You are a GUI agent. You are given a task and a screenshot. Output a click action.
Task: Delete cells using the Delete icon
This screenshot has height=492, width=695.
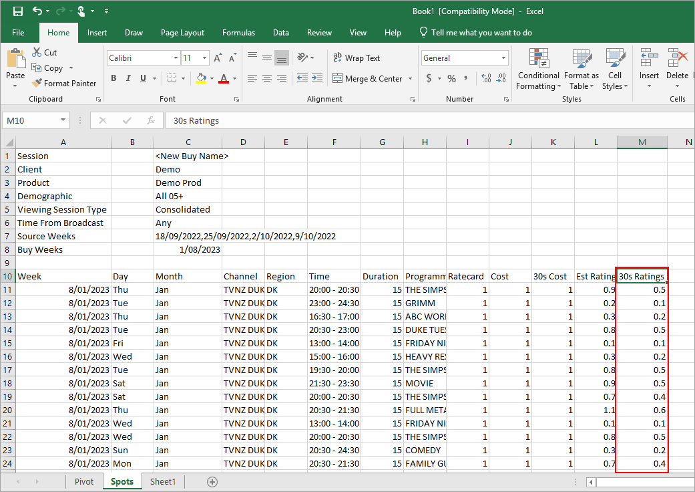pyautogui.click(x=677, y=57)
